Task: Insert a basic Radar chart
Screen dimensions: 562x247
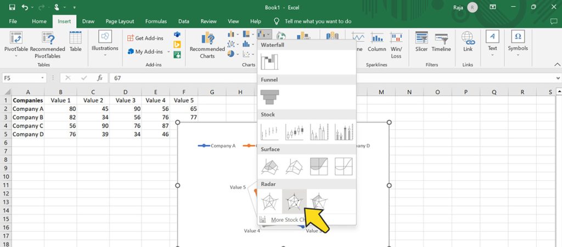Action: pos(269,202)
